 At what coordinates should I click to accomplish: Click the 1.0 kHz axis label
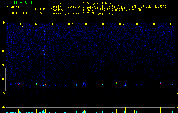[x=2, y=51]
